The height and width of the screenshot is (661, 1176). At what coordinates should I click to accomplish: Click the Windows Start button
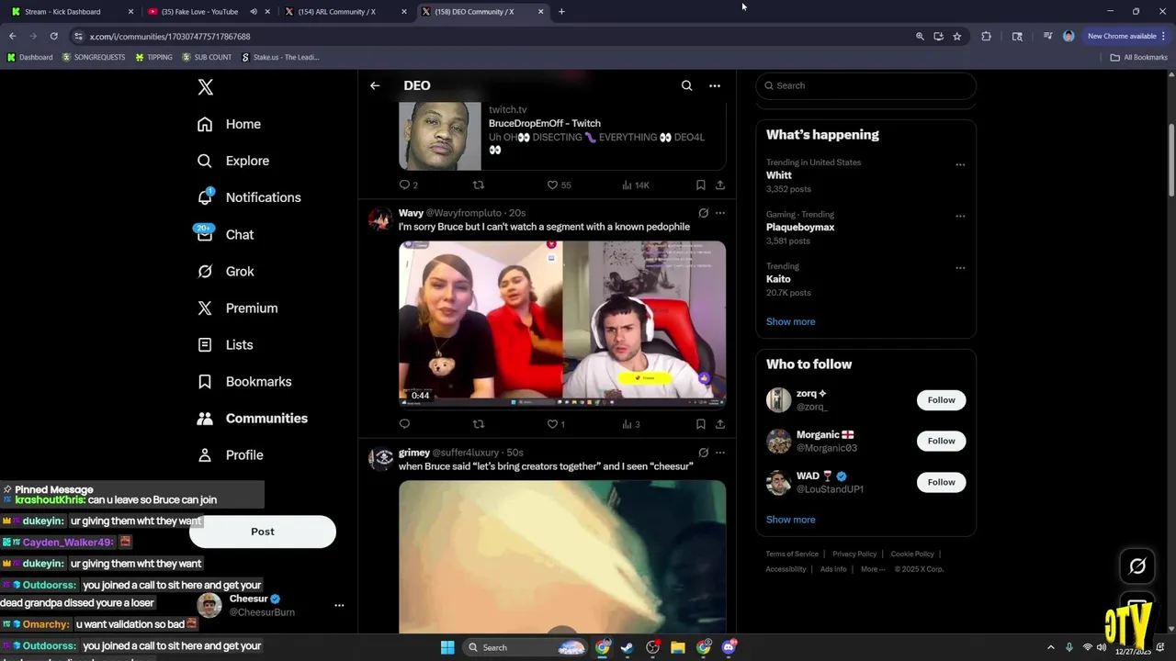[447, 647]
